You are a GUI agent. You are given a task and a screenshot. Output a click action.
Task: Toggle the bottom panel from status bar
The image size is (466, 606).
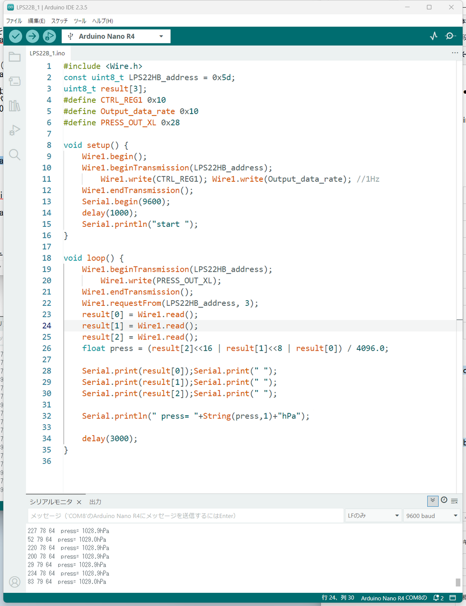453,598
